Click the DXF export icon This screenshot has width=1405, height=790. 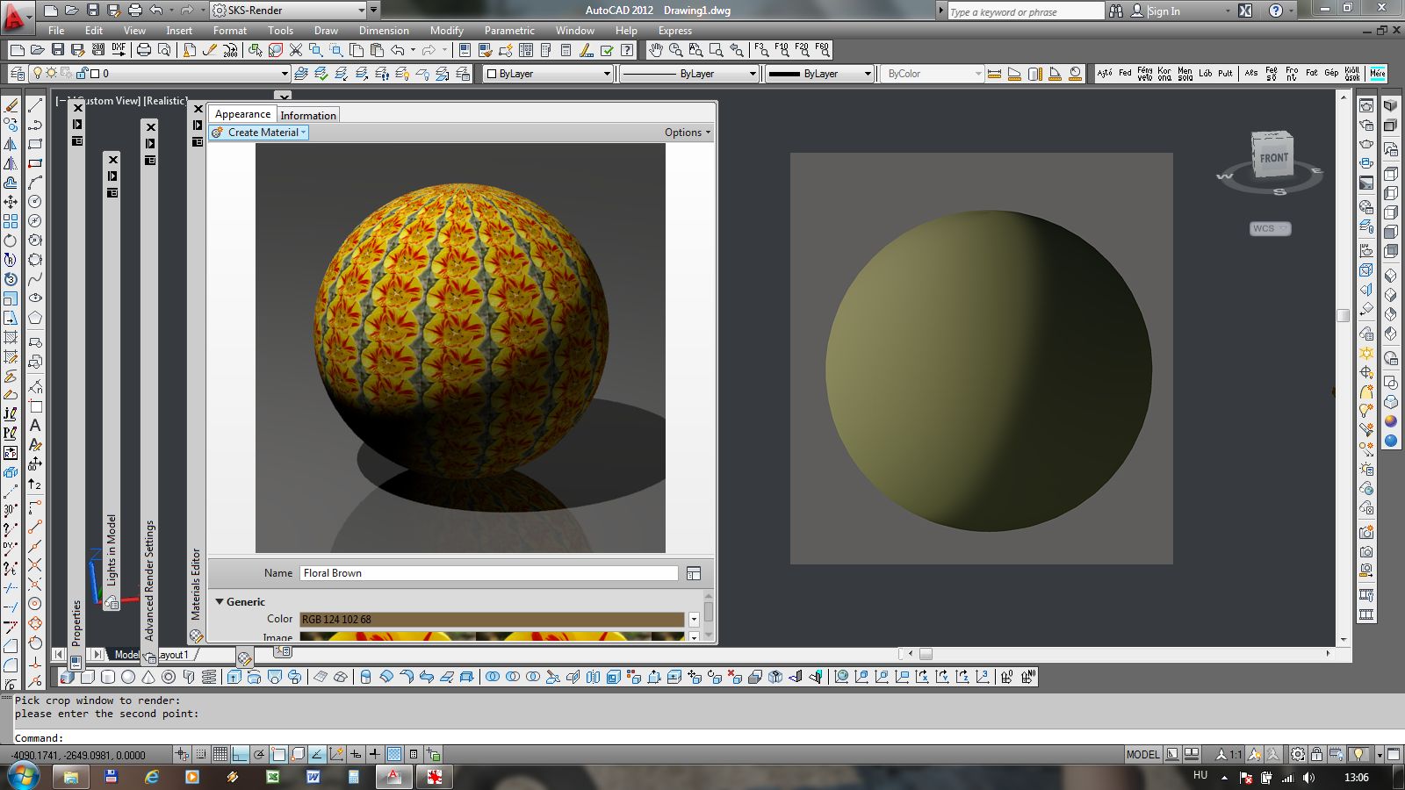[x=118, y=50]
